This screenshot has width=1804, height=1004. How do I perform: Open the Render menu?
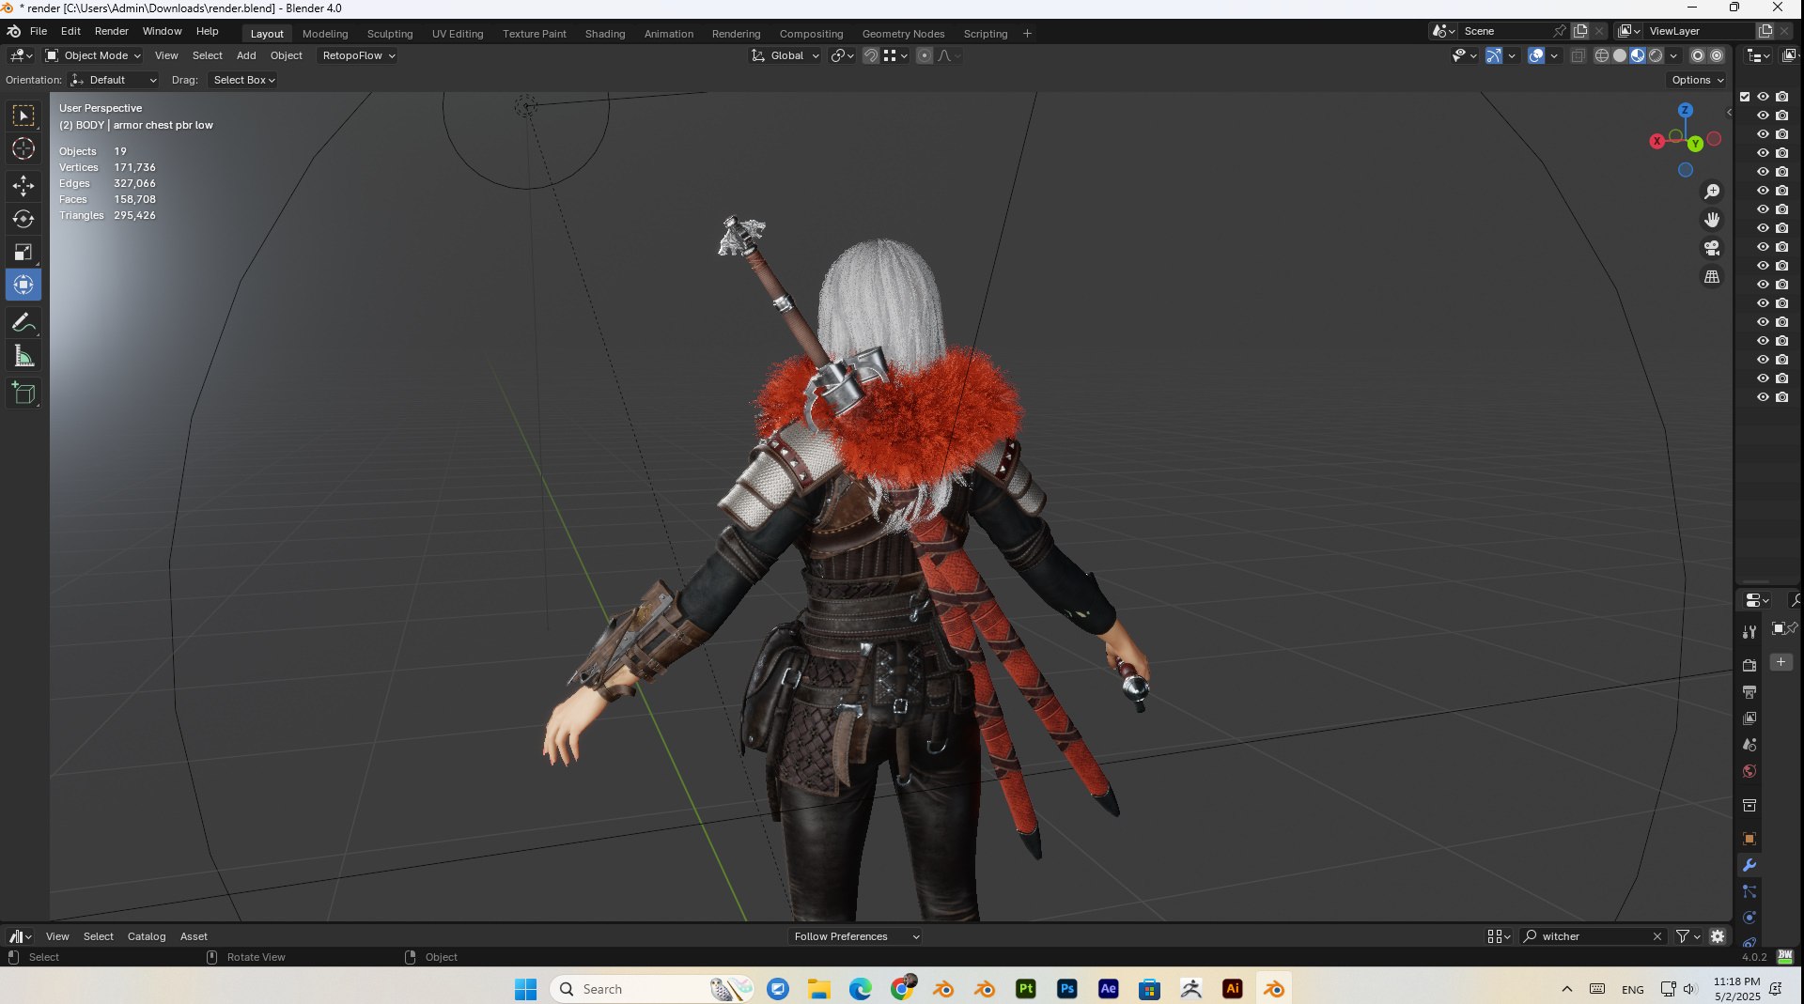click(x=112, y=31)
